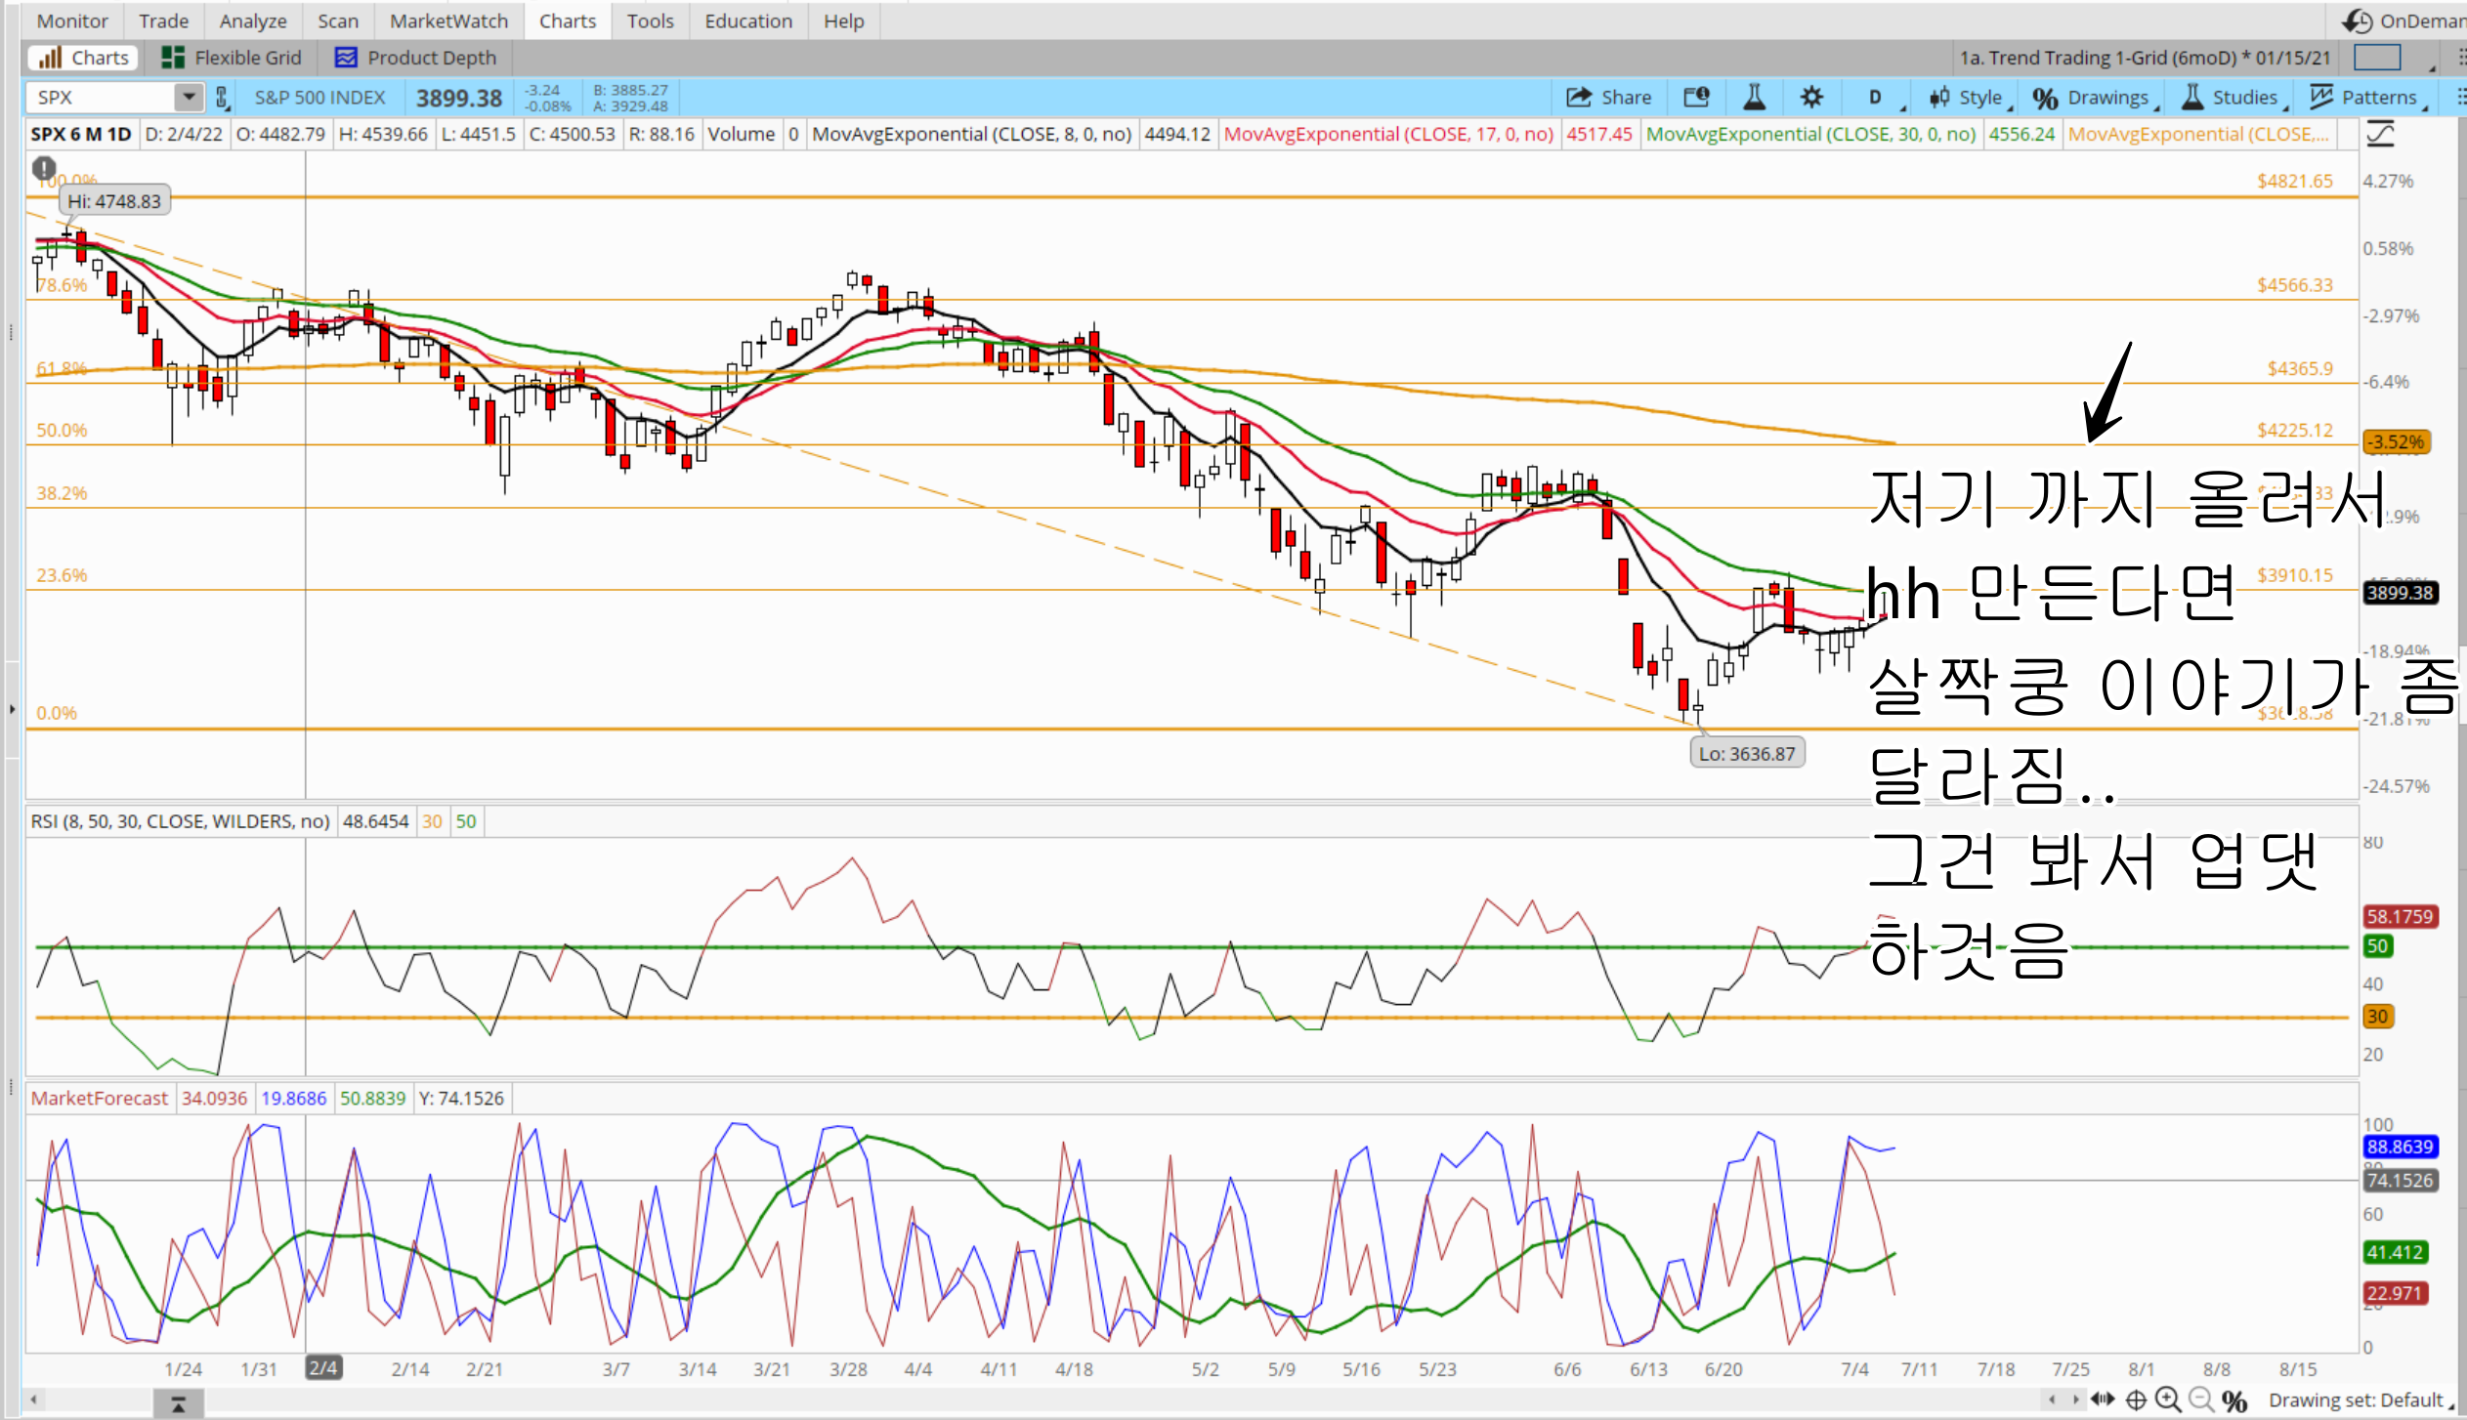The image size is (2467, 1420).
Task: Click the symbol link clipboard icon beside SPX
Action: (x=222, y=97)
